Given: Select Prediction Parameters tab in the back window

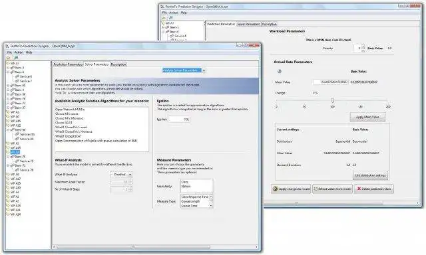Looking at the screenshot, I should 221,24.
